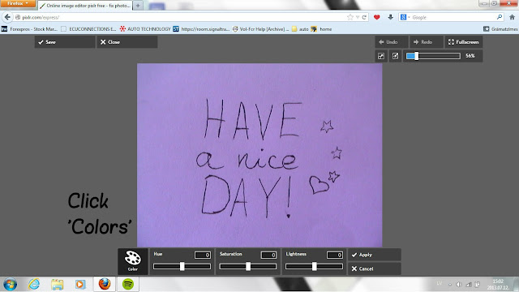Click the edited image canvas
The image size is (519, 292).
pos(259,155)
